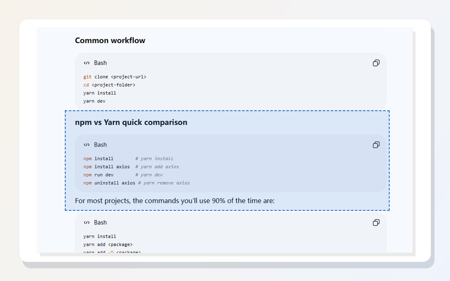This screenshot has height=281, width=450.
Task: Click the cd project-folder line
Action: coord(109,85)
